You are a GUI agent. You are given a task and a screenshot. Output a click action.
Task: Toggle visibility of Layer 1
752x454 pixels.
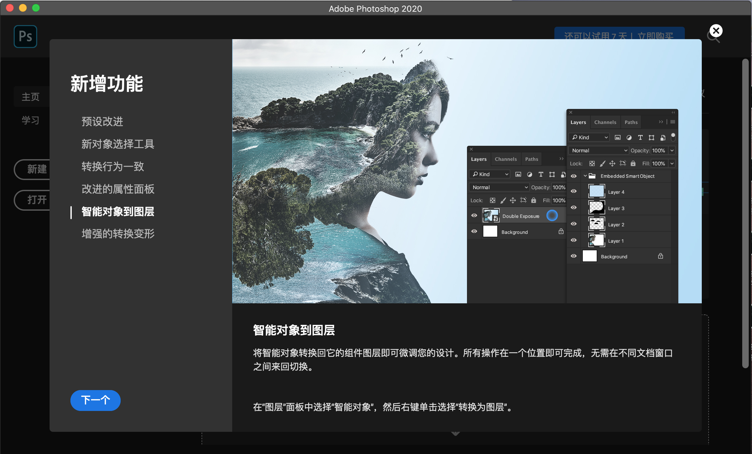point(574,240)
